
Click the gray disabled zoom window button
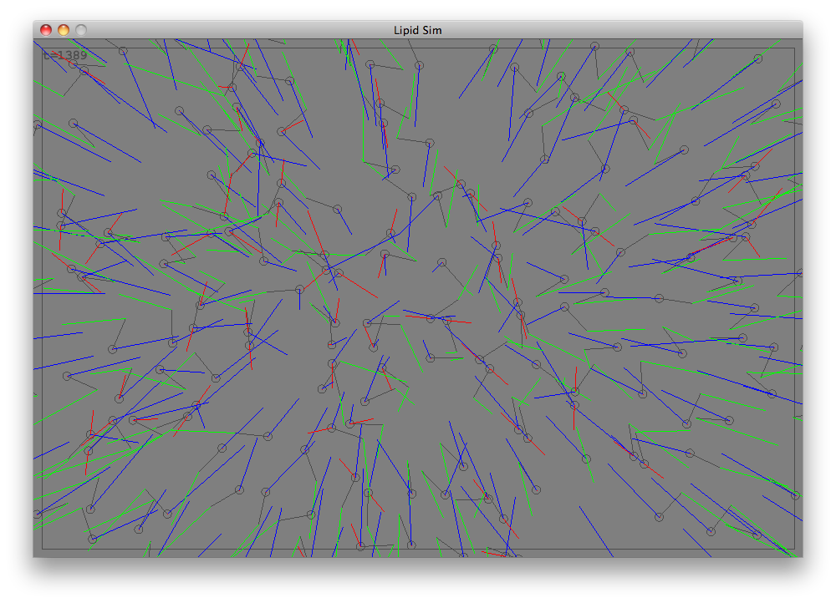[81, 30]
